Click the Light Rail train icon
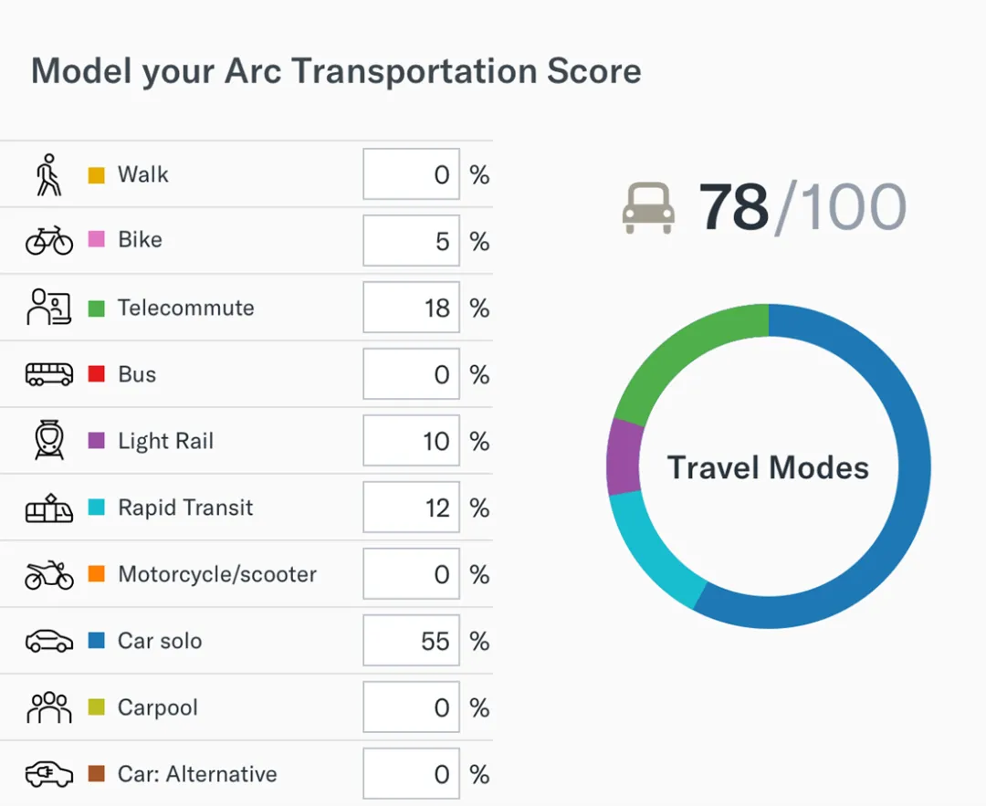 [48, 441]
